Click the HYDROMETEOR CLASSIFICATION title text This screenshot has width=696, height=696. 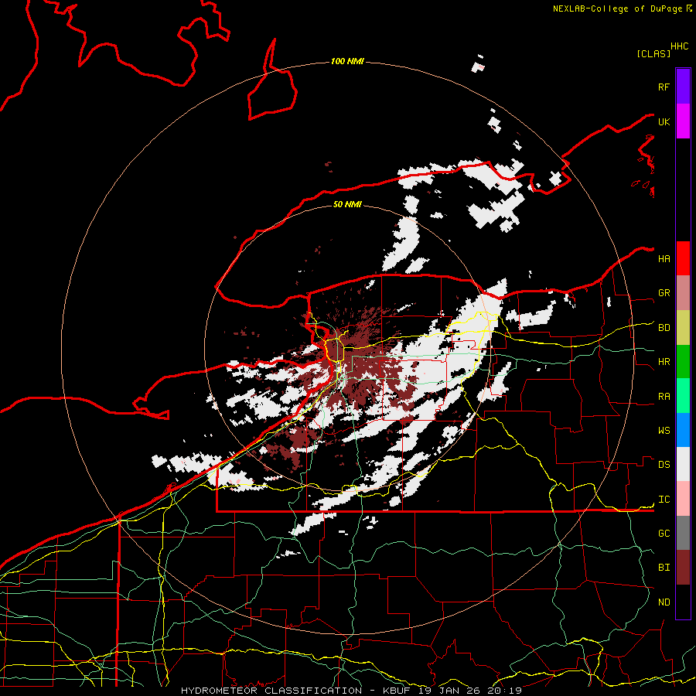(x=271, y=691)
